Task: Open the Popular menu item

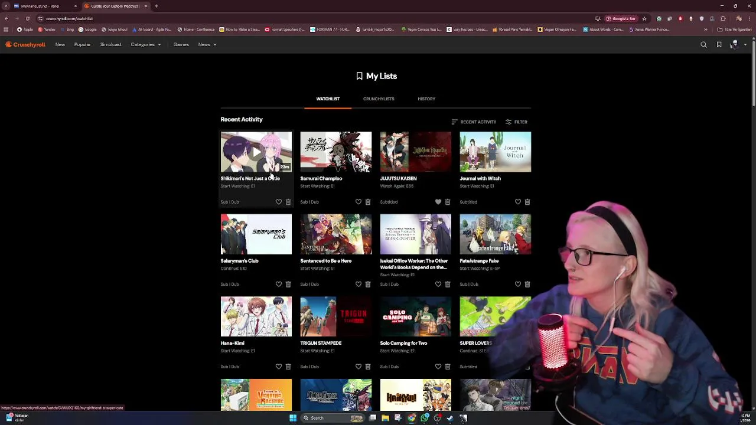Action: [x=83, y=44]
